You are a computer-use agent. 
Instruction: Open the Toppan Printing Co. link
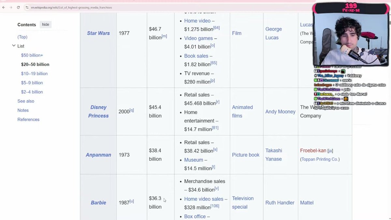tap(320, 159)
